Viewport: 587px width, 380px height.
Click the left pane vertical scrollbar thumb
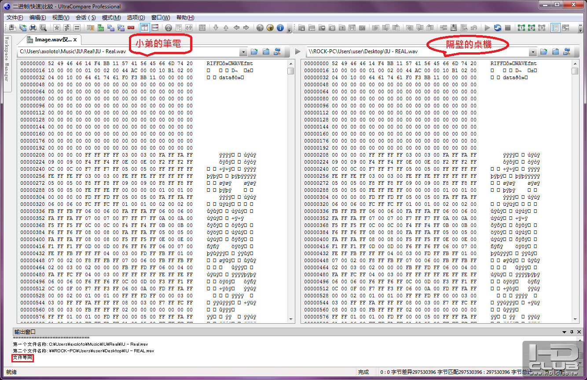pos(291,71)
